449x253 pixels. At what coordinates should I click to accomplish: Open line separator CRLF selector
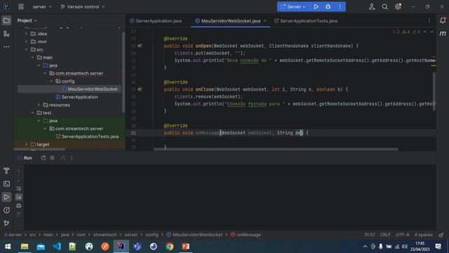click(385, 235)
